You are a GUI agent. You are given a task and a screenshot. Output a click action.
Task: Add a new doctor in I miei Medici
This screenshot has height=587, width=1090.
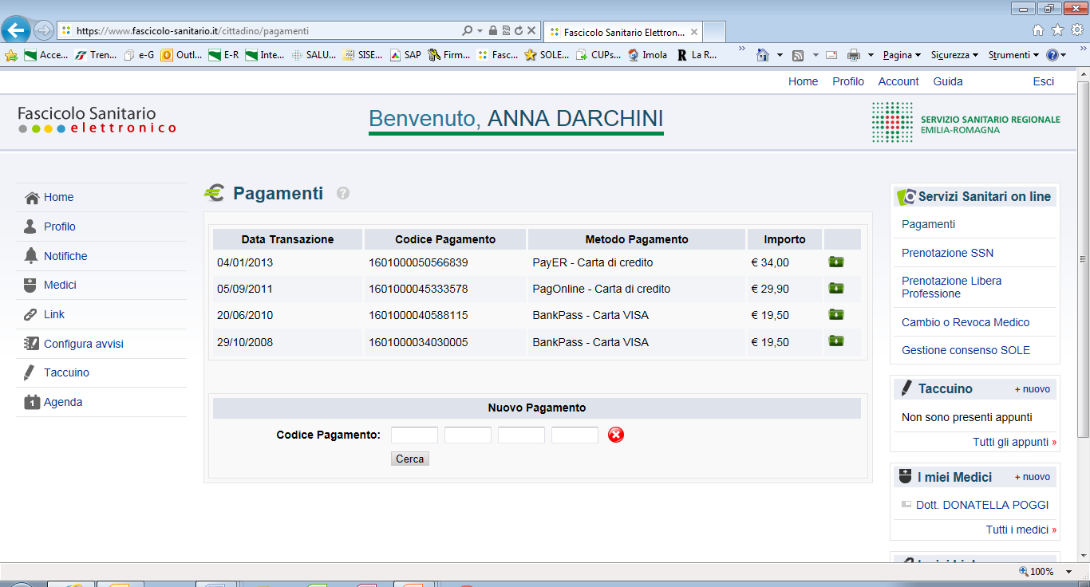1033,477
